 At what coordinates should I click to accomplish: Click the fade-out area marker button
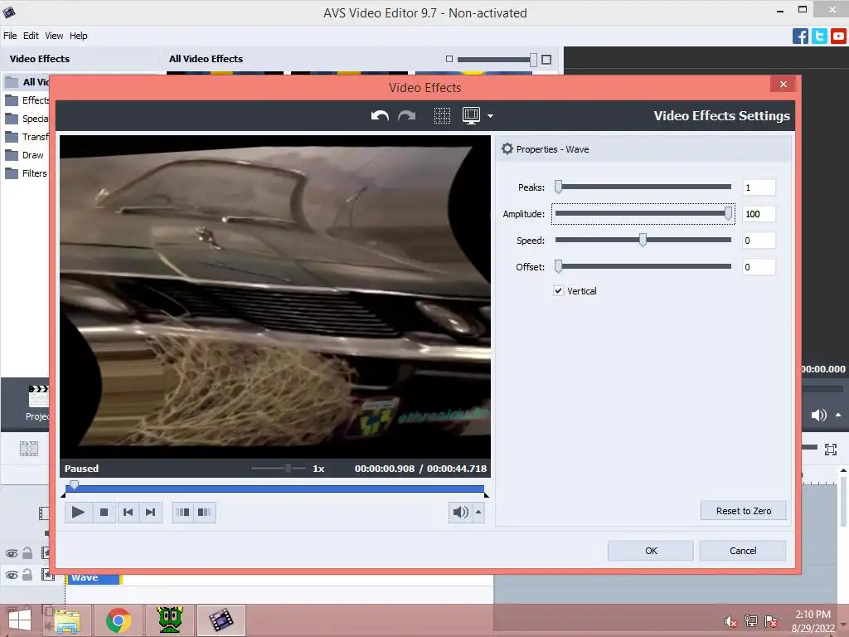(205, 512)
